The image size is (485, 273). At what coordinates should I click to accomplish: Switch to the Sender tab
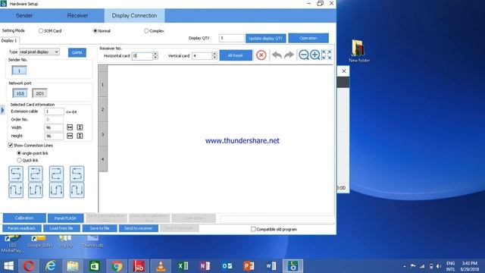pyautogui.click(x=24, y=15)
